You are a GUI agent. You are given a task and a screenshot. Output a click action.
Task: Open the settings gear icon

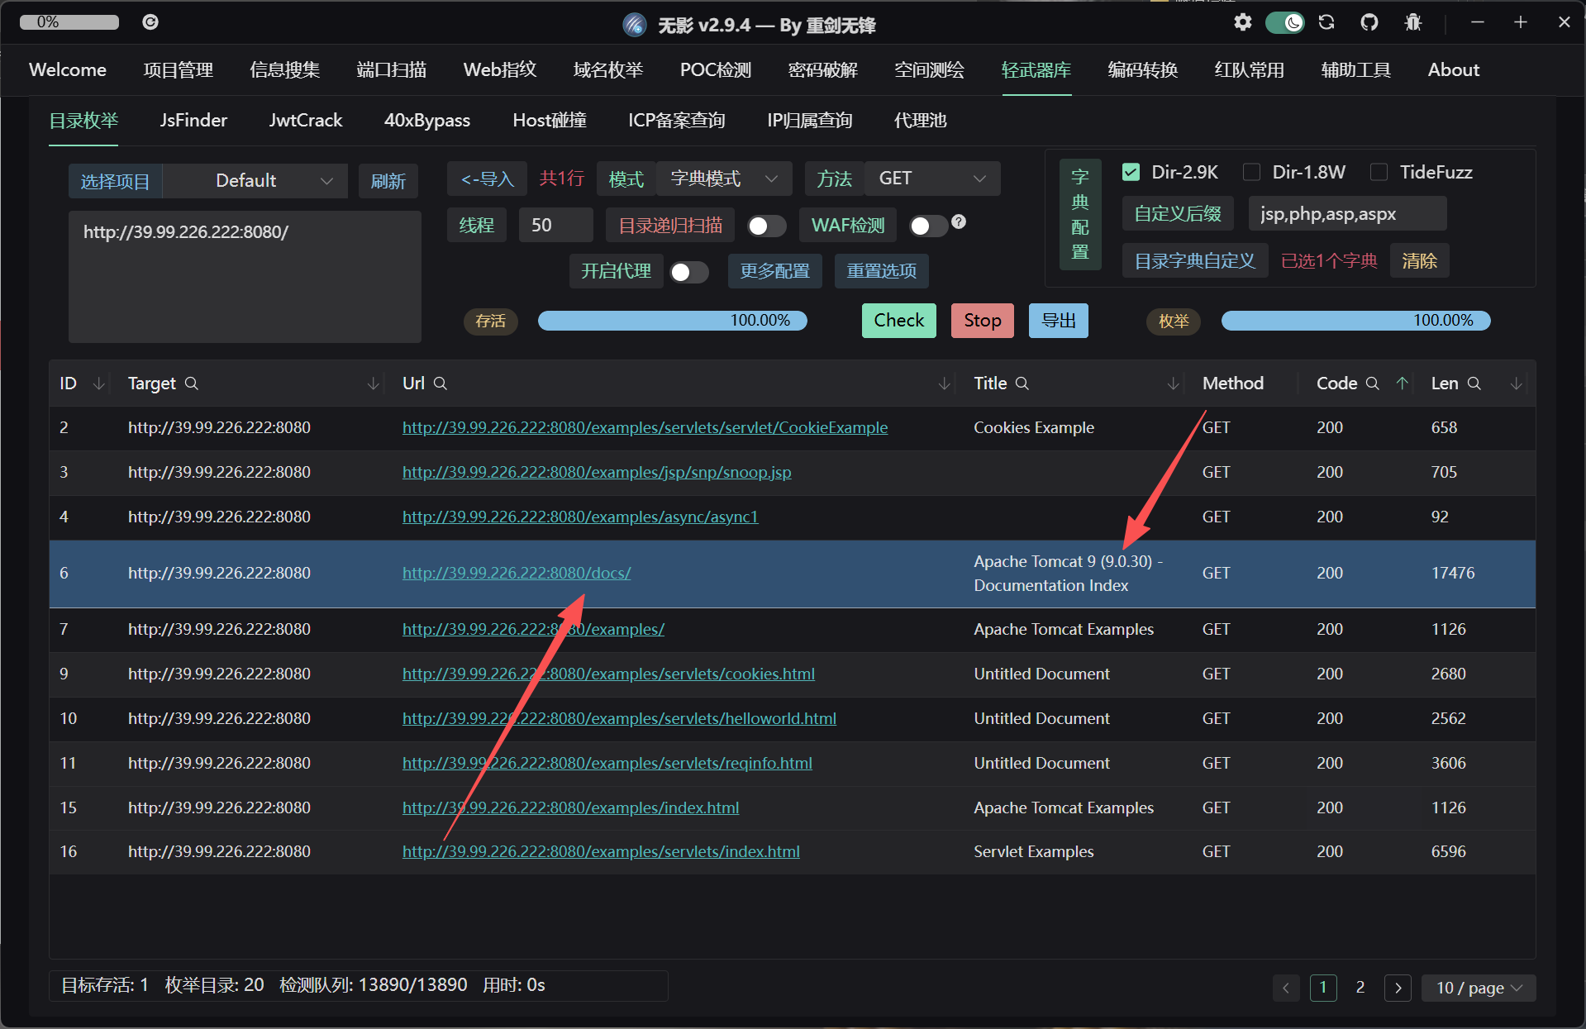[1242, 22]
